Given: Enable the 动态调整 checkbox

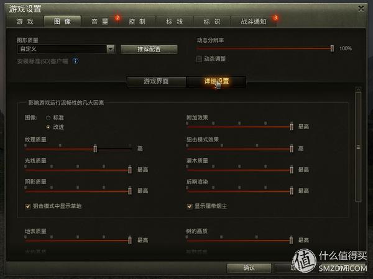Looking at the screenshot, I should click(199, 59).
